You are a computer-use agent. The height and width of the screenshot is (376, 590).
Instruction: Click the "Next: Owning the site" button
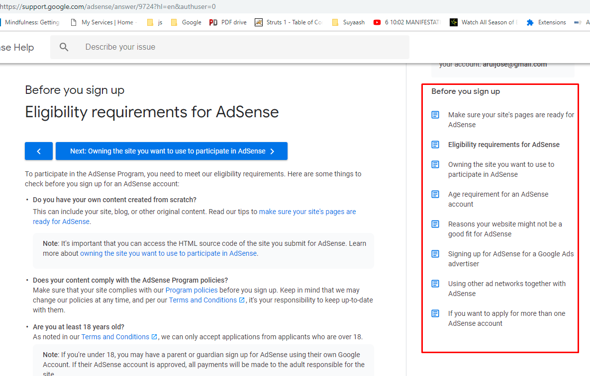click(172, 151)
